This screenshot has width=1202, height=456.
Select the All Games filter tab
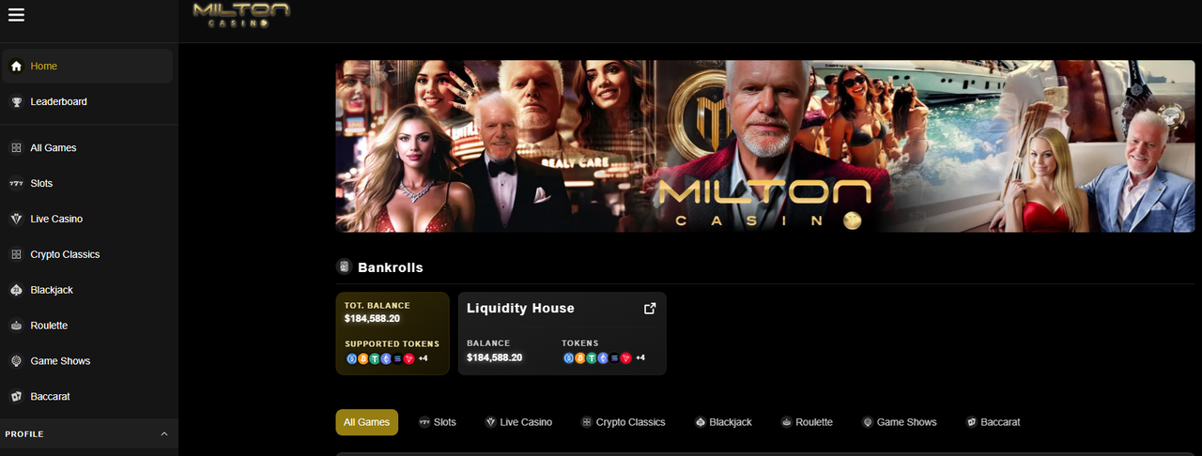pos(367,422)
